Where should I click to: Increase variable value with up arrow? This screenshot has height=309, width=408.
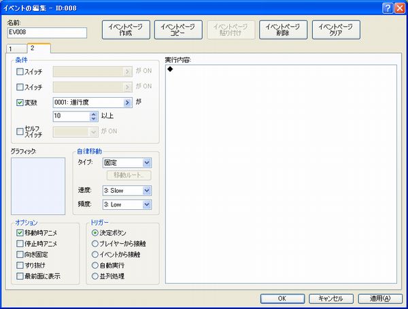point(93,114)
